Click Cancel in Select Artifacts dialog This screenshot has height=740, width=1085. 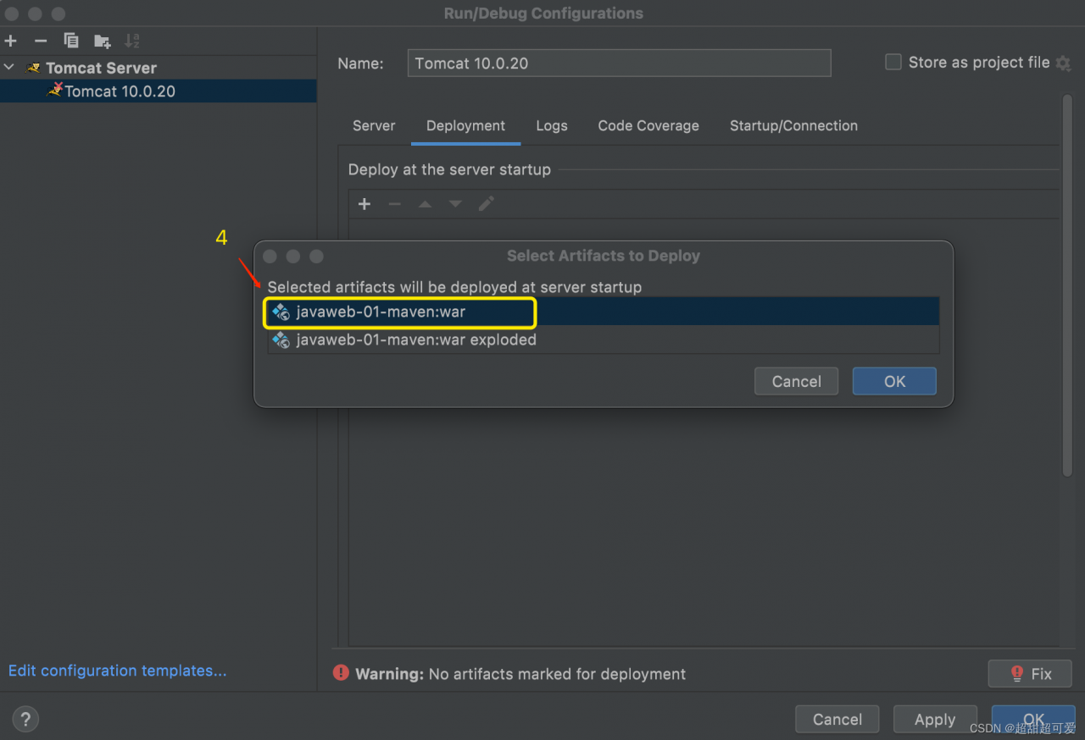(796, 381)
